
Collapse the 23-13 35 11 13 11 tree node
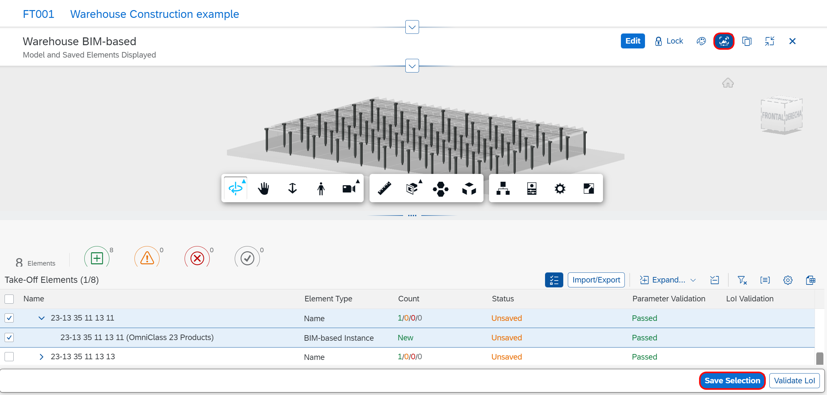[41, 318]
